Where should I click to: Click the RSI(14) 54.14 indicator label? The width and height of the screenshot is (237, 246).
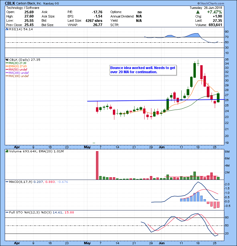pos(21,29)
